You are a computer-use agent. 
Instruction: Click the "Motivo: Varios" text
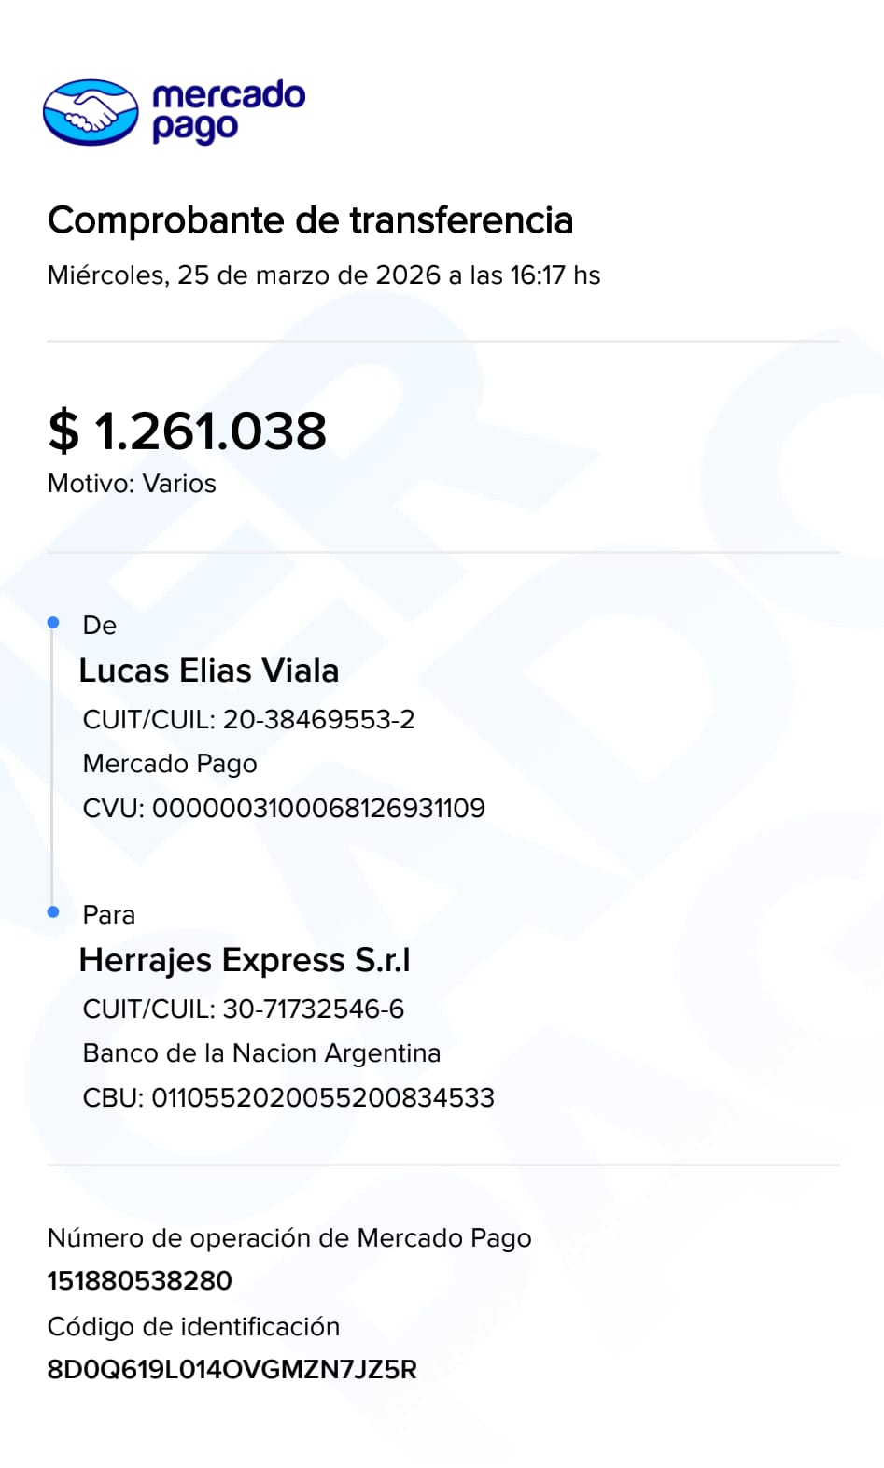click(x=132, y=484)
